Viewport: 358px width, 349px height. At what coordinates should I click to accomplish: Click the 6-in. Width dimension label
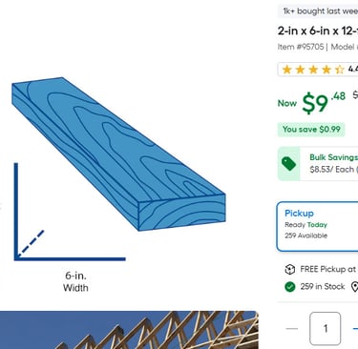click(75, 281)
